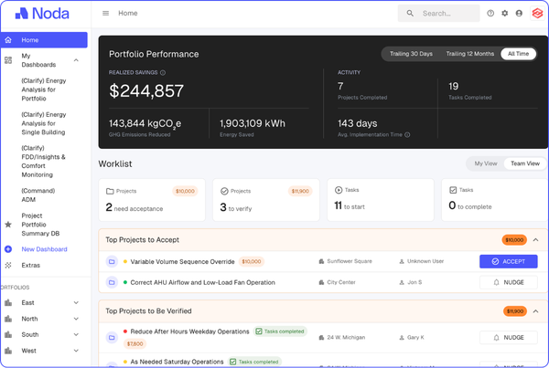Click the info icon next to Realized Savings
The height and width of the screenshot is (368, 549).
click(163, 73)
